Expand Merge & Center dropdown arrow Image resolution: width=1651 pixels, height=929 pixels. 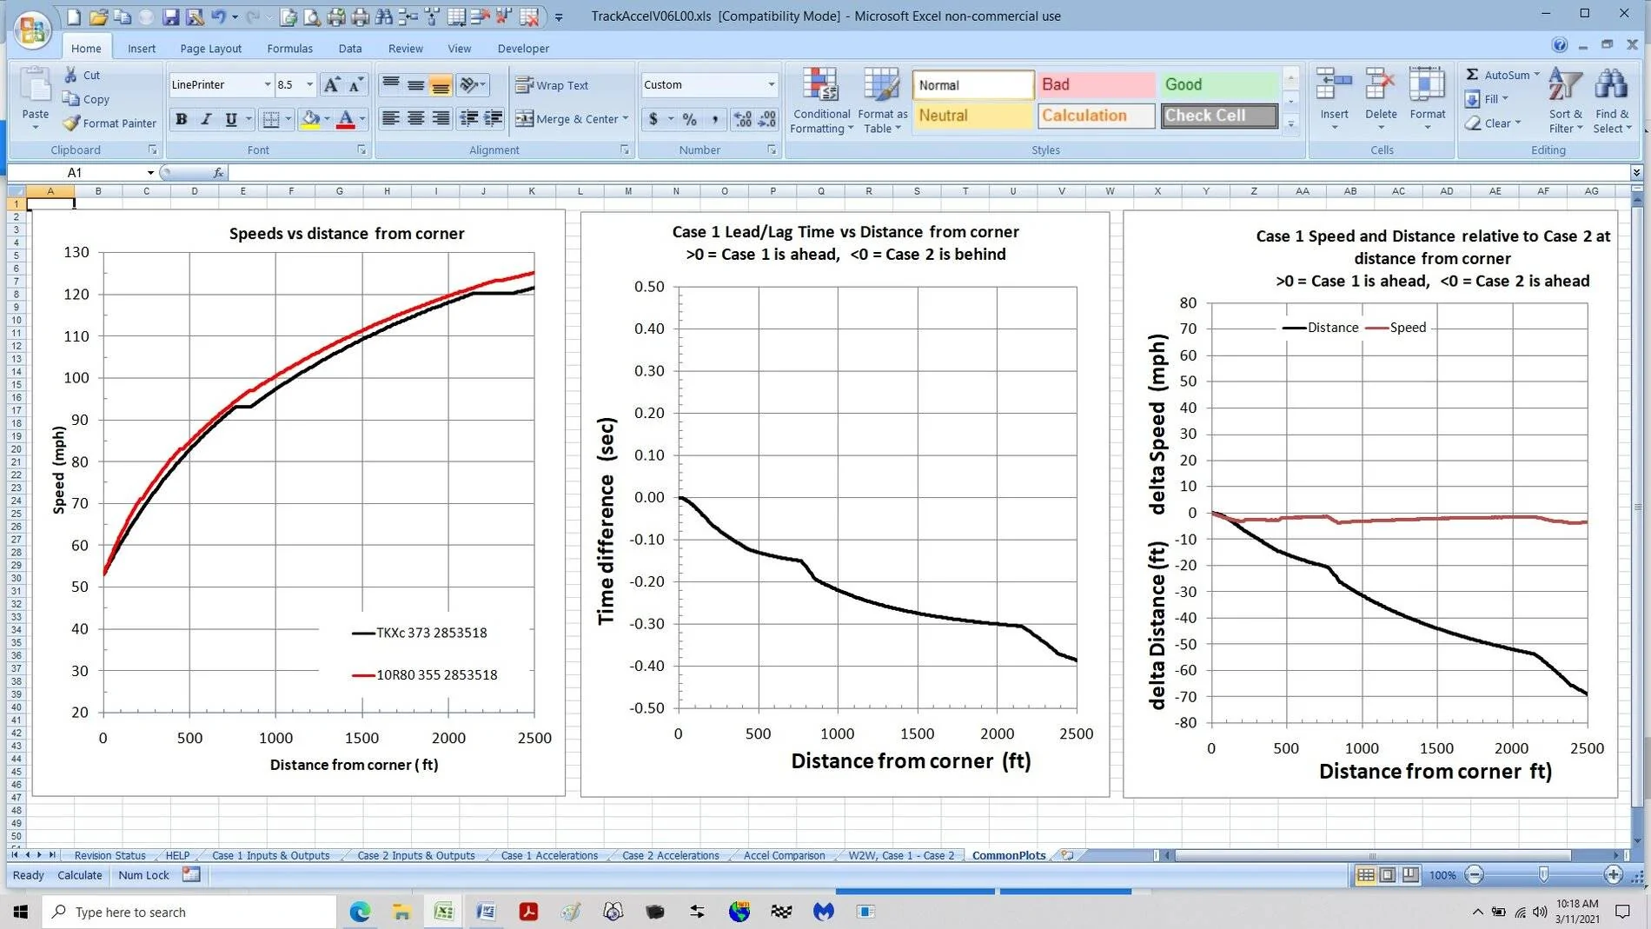click(x=625, y=118)
